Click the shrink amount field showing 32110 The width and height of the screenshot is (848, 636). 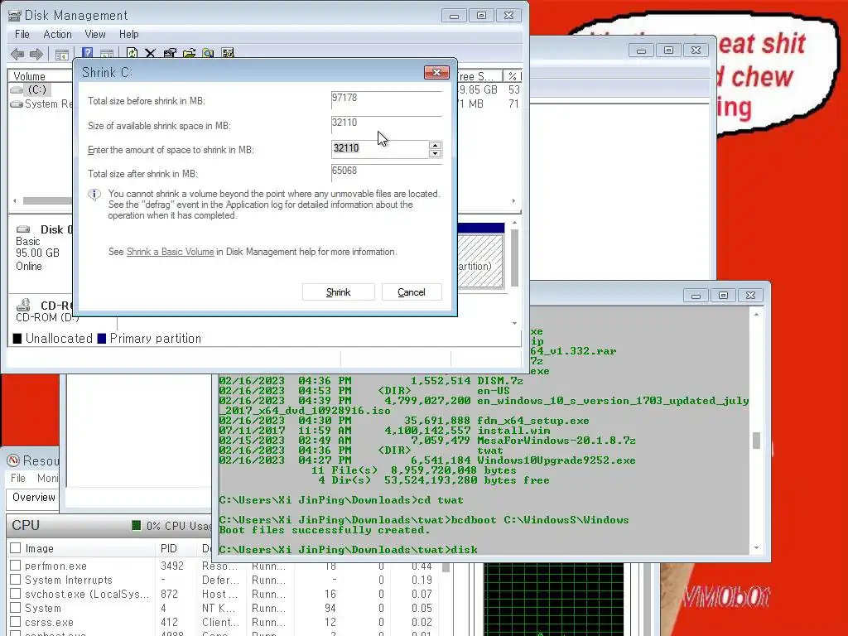(379, 149)
